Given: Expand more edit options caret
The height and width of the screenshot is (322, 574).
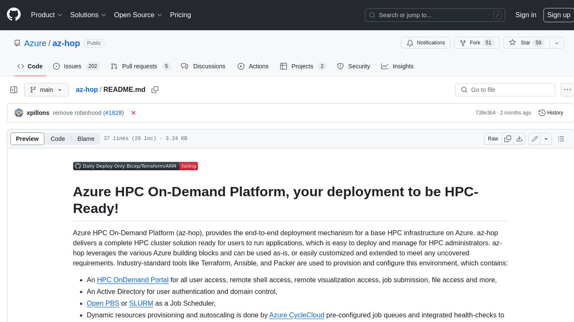Looking at the screenshot, I should 546,139.
